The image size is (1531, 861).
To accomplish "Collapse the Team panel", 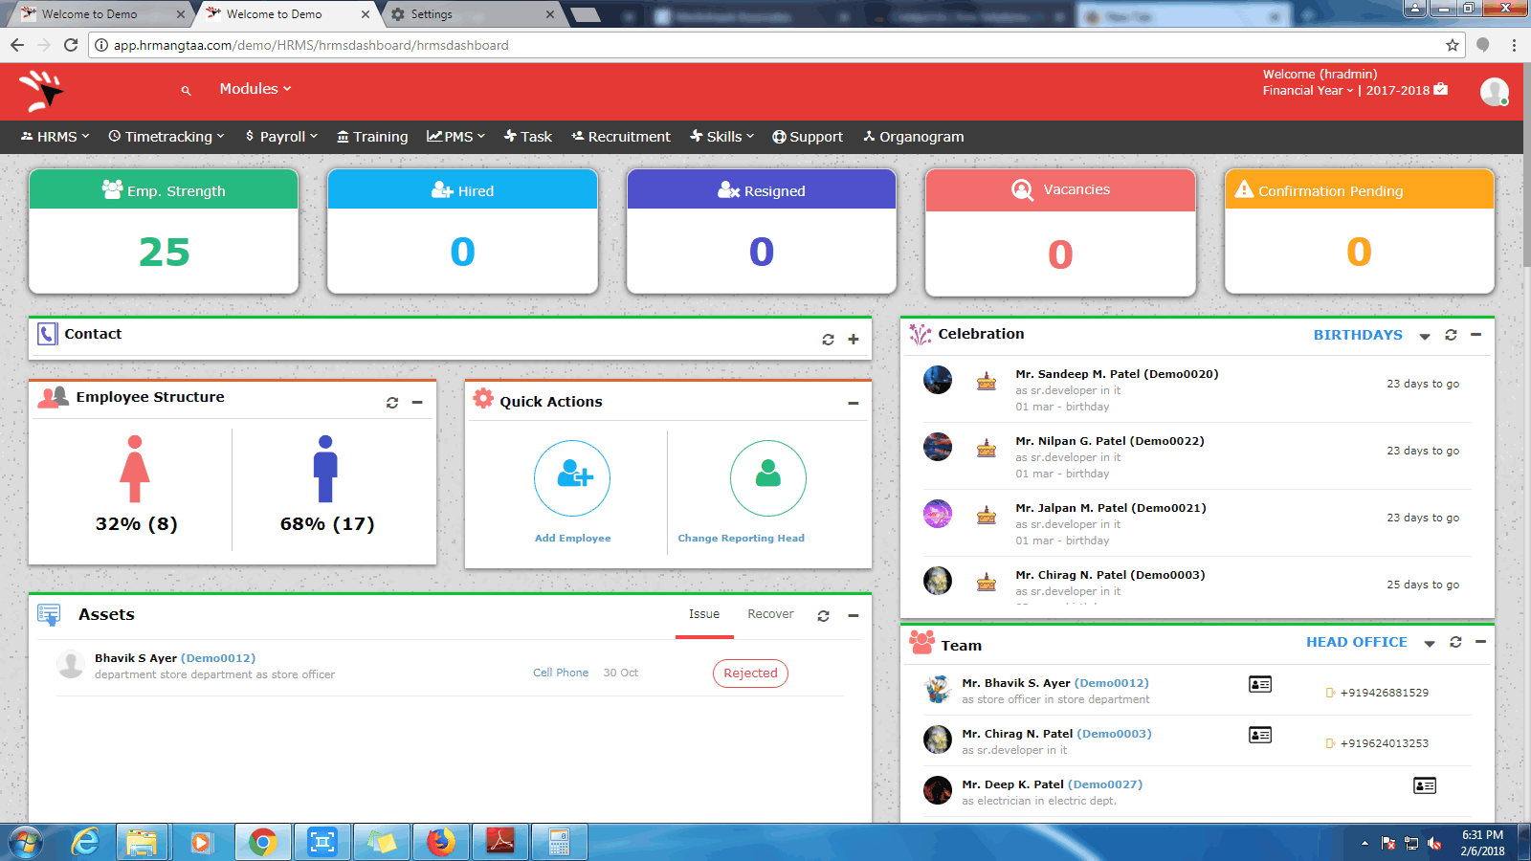I will pos(1480,642).
